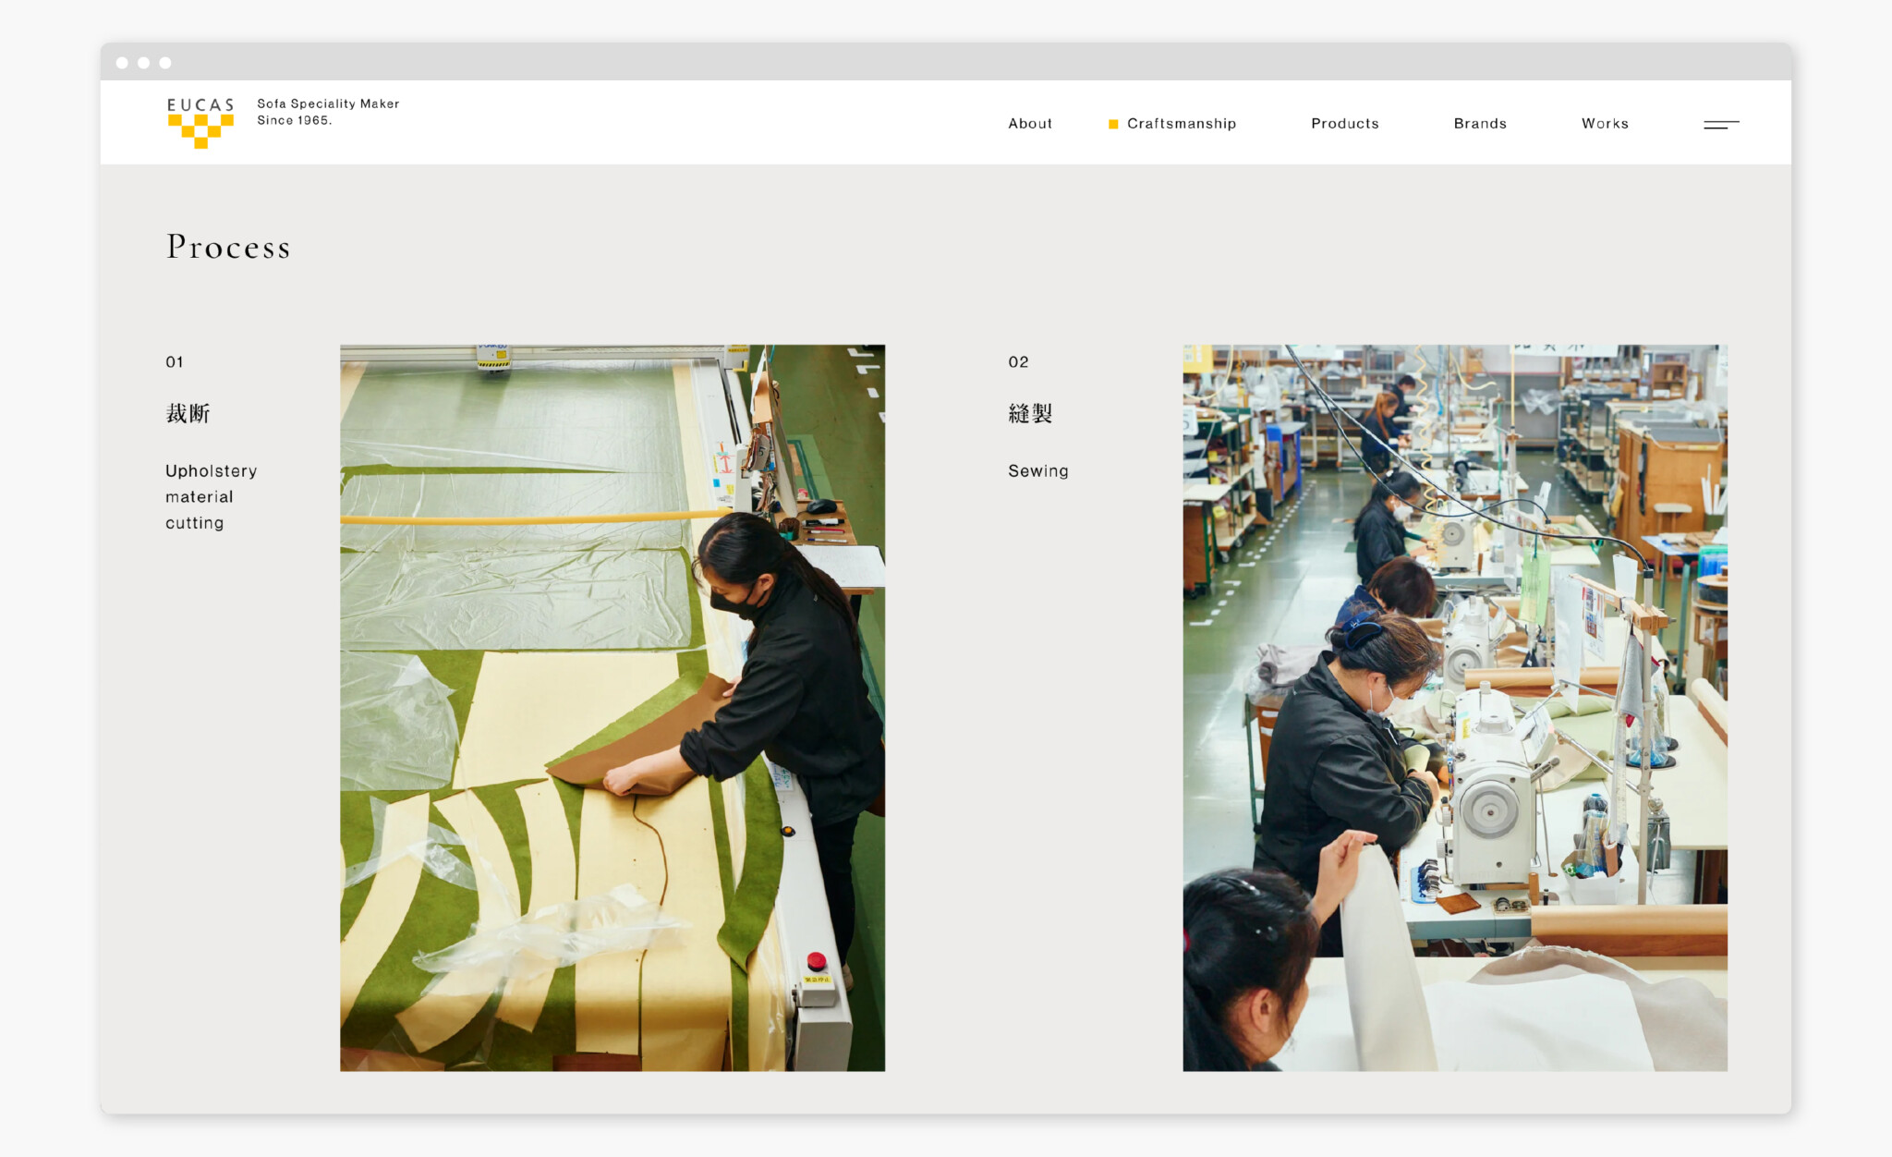Open the Products menu item
Screen dimensions: 1892x1157
[x=1345, y=124]
